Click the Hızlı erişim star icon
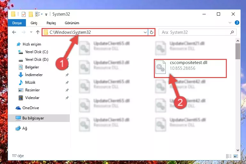The image size is (246, 164). [19, 44]
